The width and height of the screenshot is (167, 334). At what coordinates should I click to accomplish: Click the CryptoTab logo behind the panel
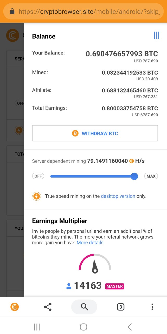coord(12,35)
